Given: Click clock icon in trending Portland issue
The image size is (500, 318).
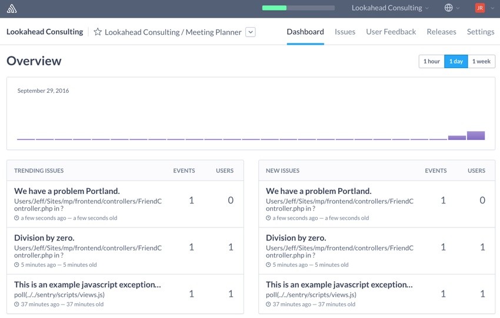Looking at the screenshot, I should [x=16, y=218].
